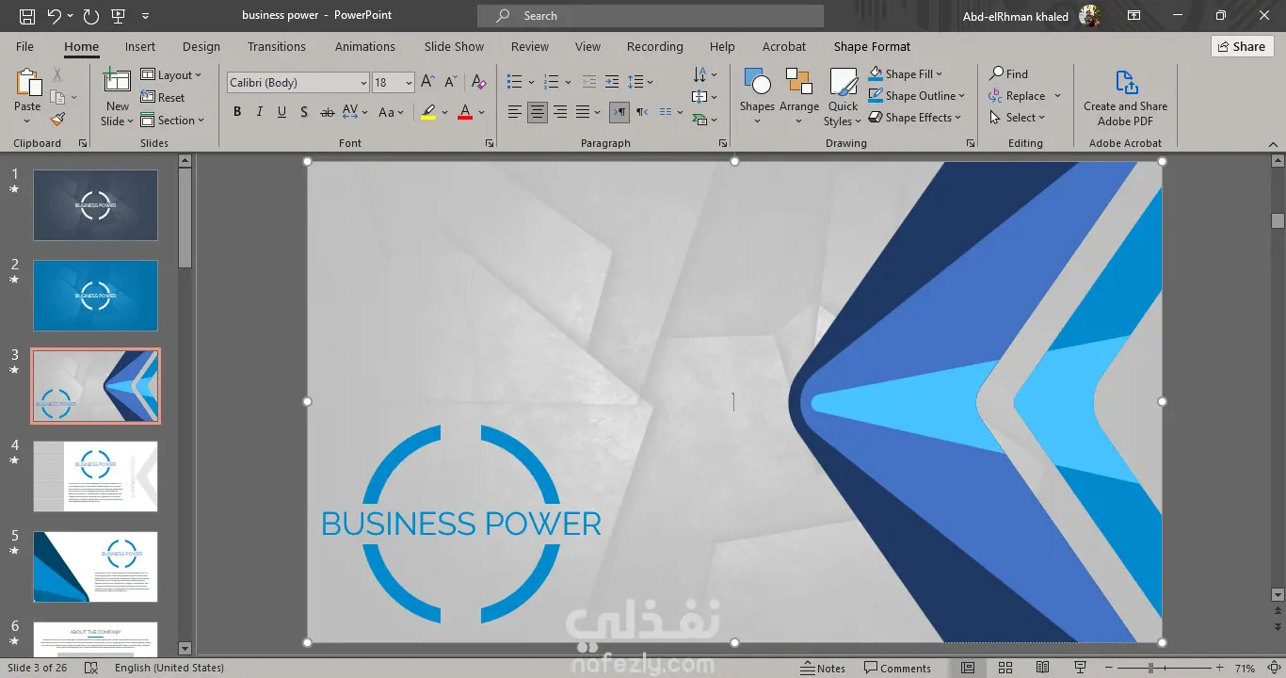1286x678 pixels.
Task: Start slideshow from beginning icon in title bar
Action: click(119, 16)
